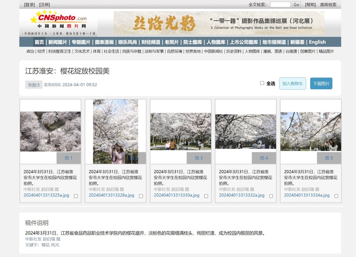356x257 pixels.
Task: Click the 图 3 label on third photo
Action: (199, 158)
